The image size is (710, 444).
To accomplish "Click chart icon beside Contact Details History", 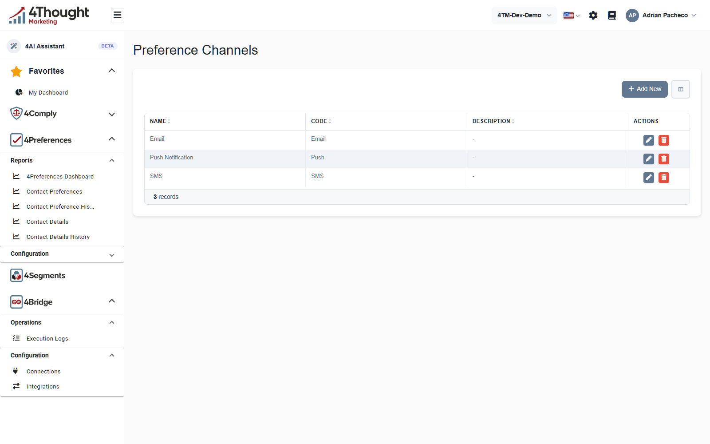I will click(x=16, y=237).
